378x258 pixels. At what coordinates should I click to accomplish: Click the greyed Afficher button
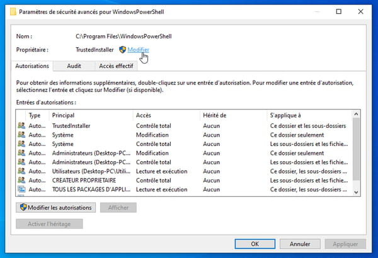(118, 208)
